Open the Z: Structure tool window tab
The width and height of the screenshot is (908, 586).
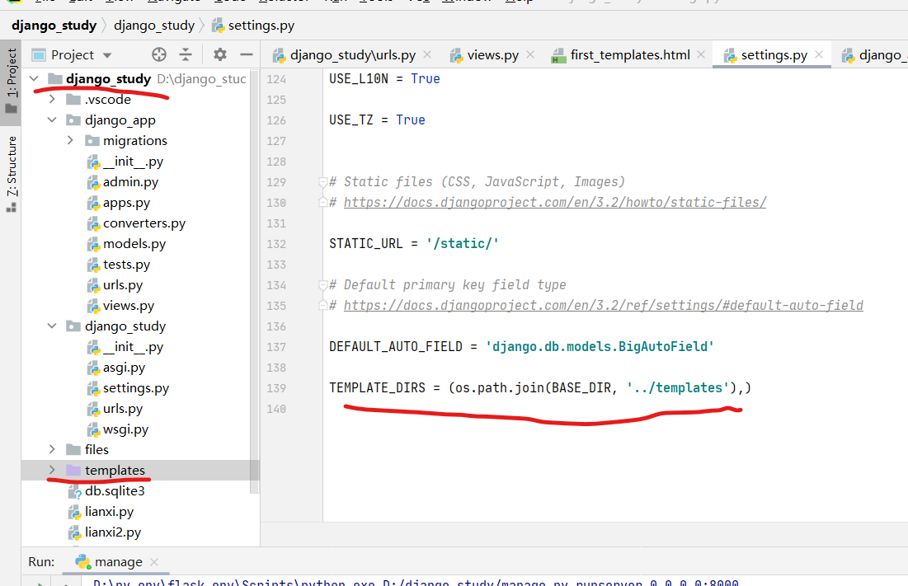pos(11,174)
